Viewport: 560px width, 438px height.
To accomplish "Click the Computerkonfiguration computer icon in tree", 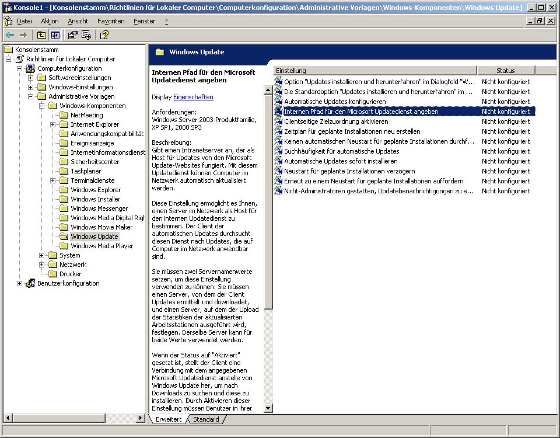I will tap(30, 68).
